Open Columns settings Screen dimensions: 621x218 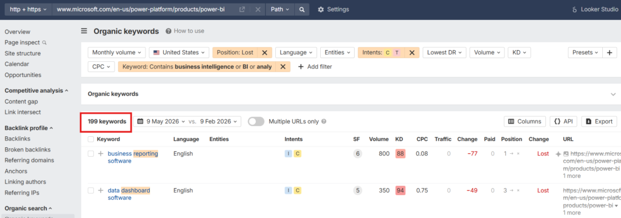point(525,122)
